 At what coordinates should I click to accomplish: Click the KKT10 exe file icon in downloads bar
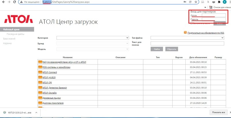(5, 113)
